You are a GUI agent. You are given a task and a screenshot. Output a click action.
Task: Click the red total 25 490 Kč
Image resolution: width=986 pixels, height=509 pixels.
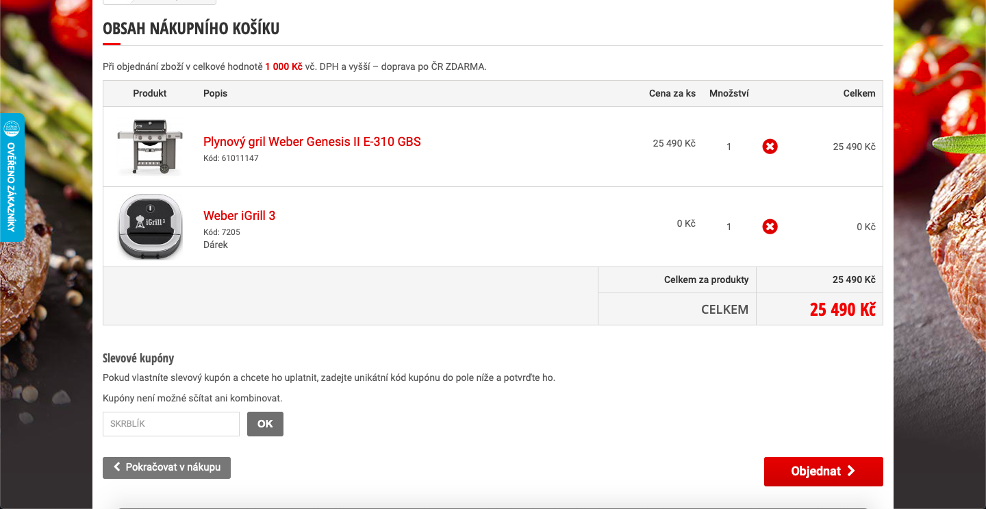[x=842, y=310]
